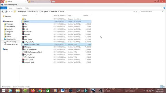
Task: Select the 3d folder icon
Action: point(23,19)
